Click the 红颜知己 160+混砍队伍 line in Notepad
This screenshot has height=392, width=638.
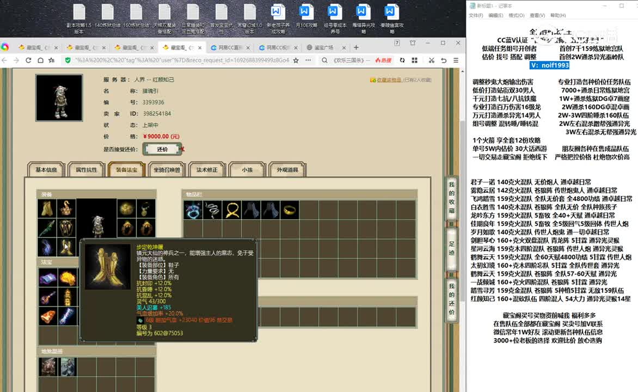pos(550,299)
